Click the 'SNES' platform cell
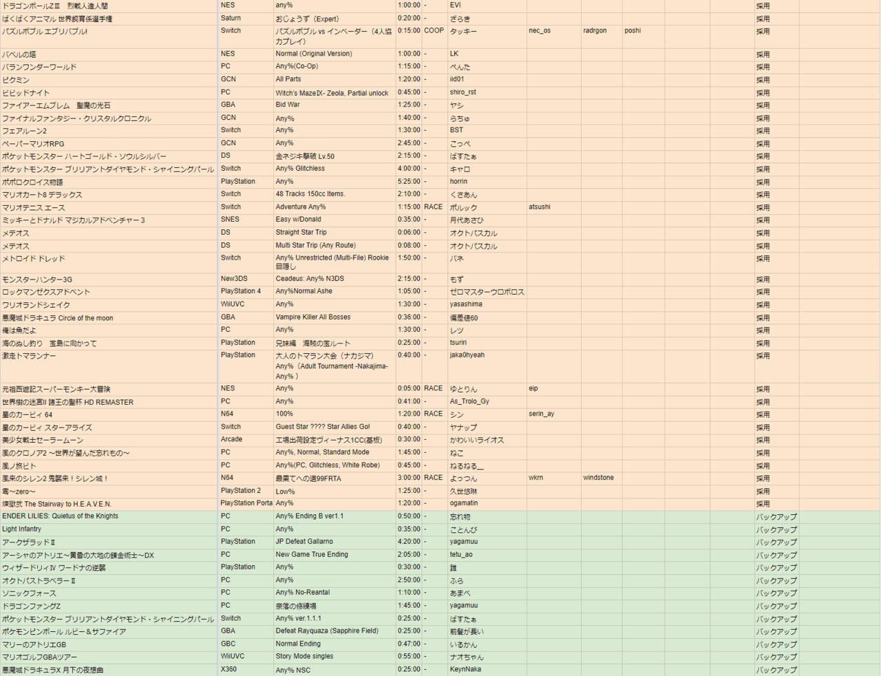Viewport: 881px width, 676px height. [245, 220]
